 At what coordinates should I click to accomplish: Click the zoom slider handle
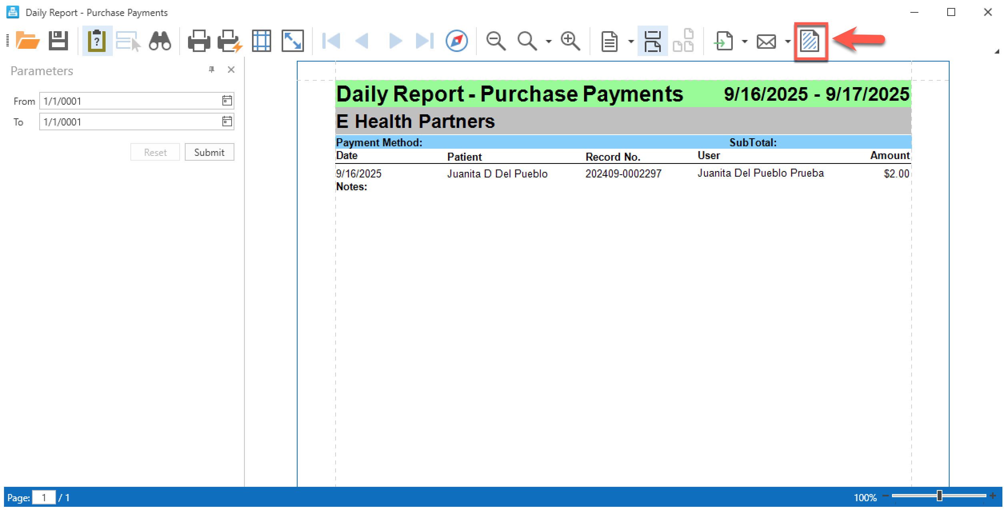pos(939,496)
